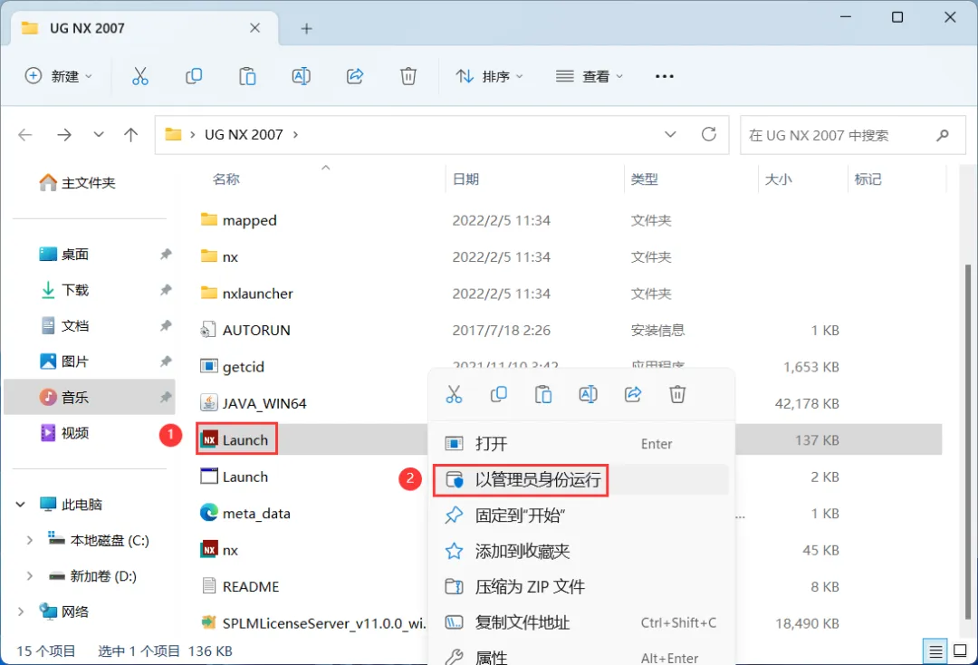Click the Copy icon in the context menu

pos(498,394)
